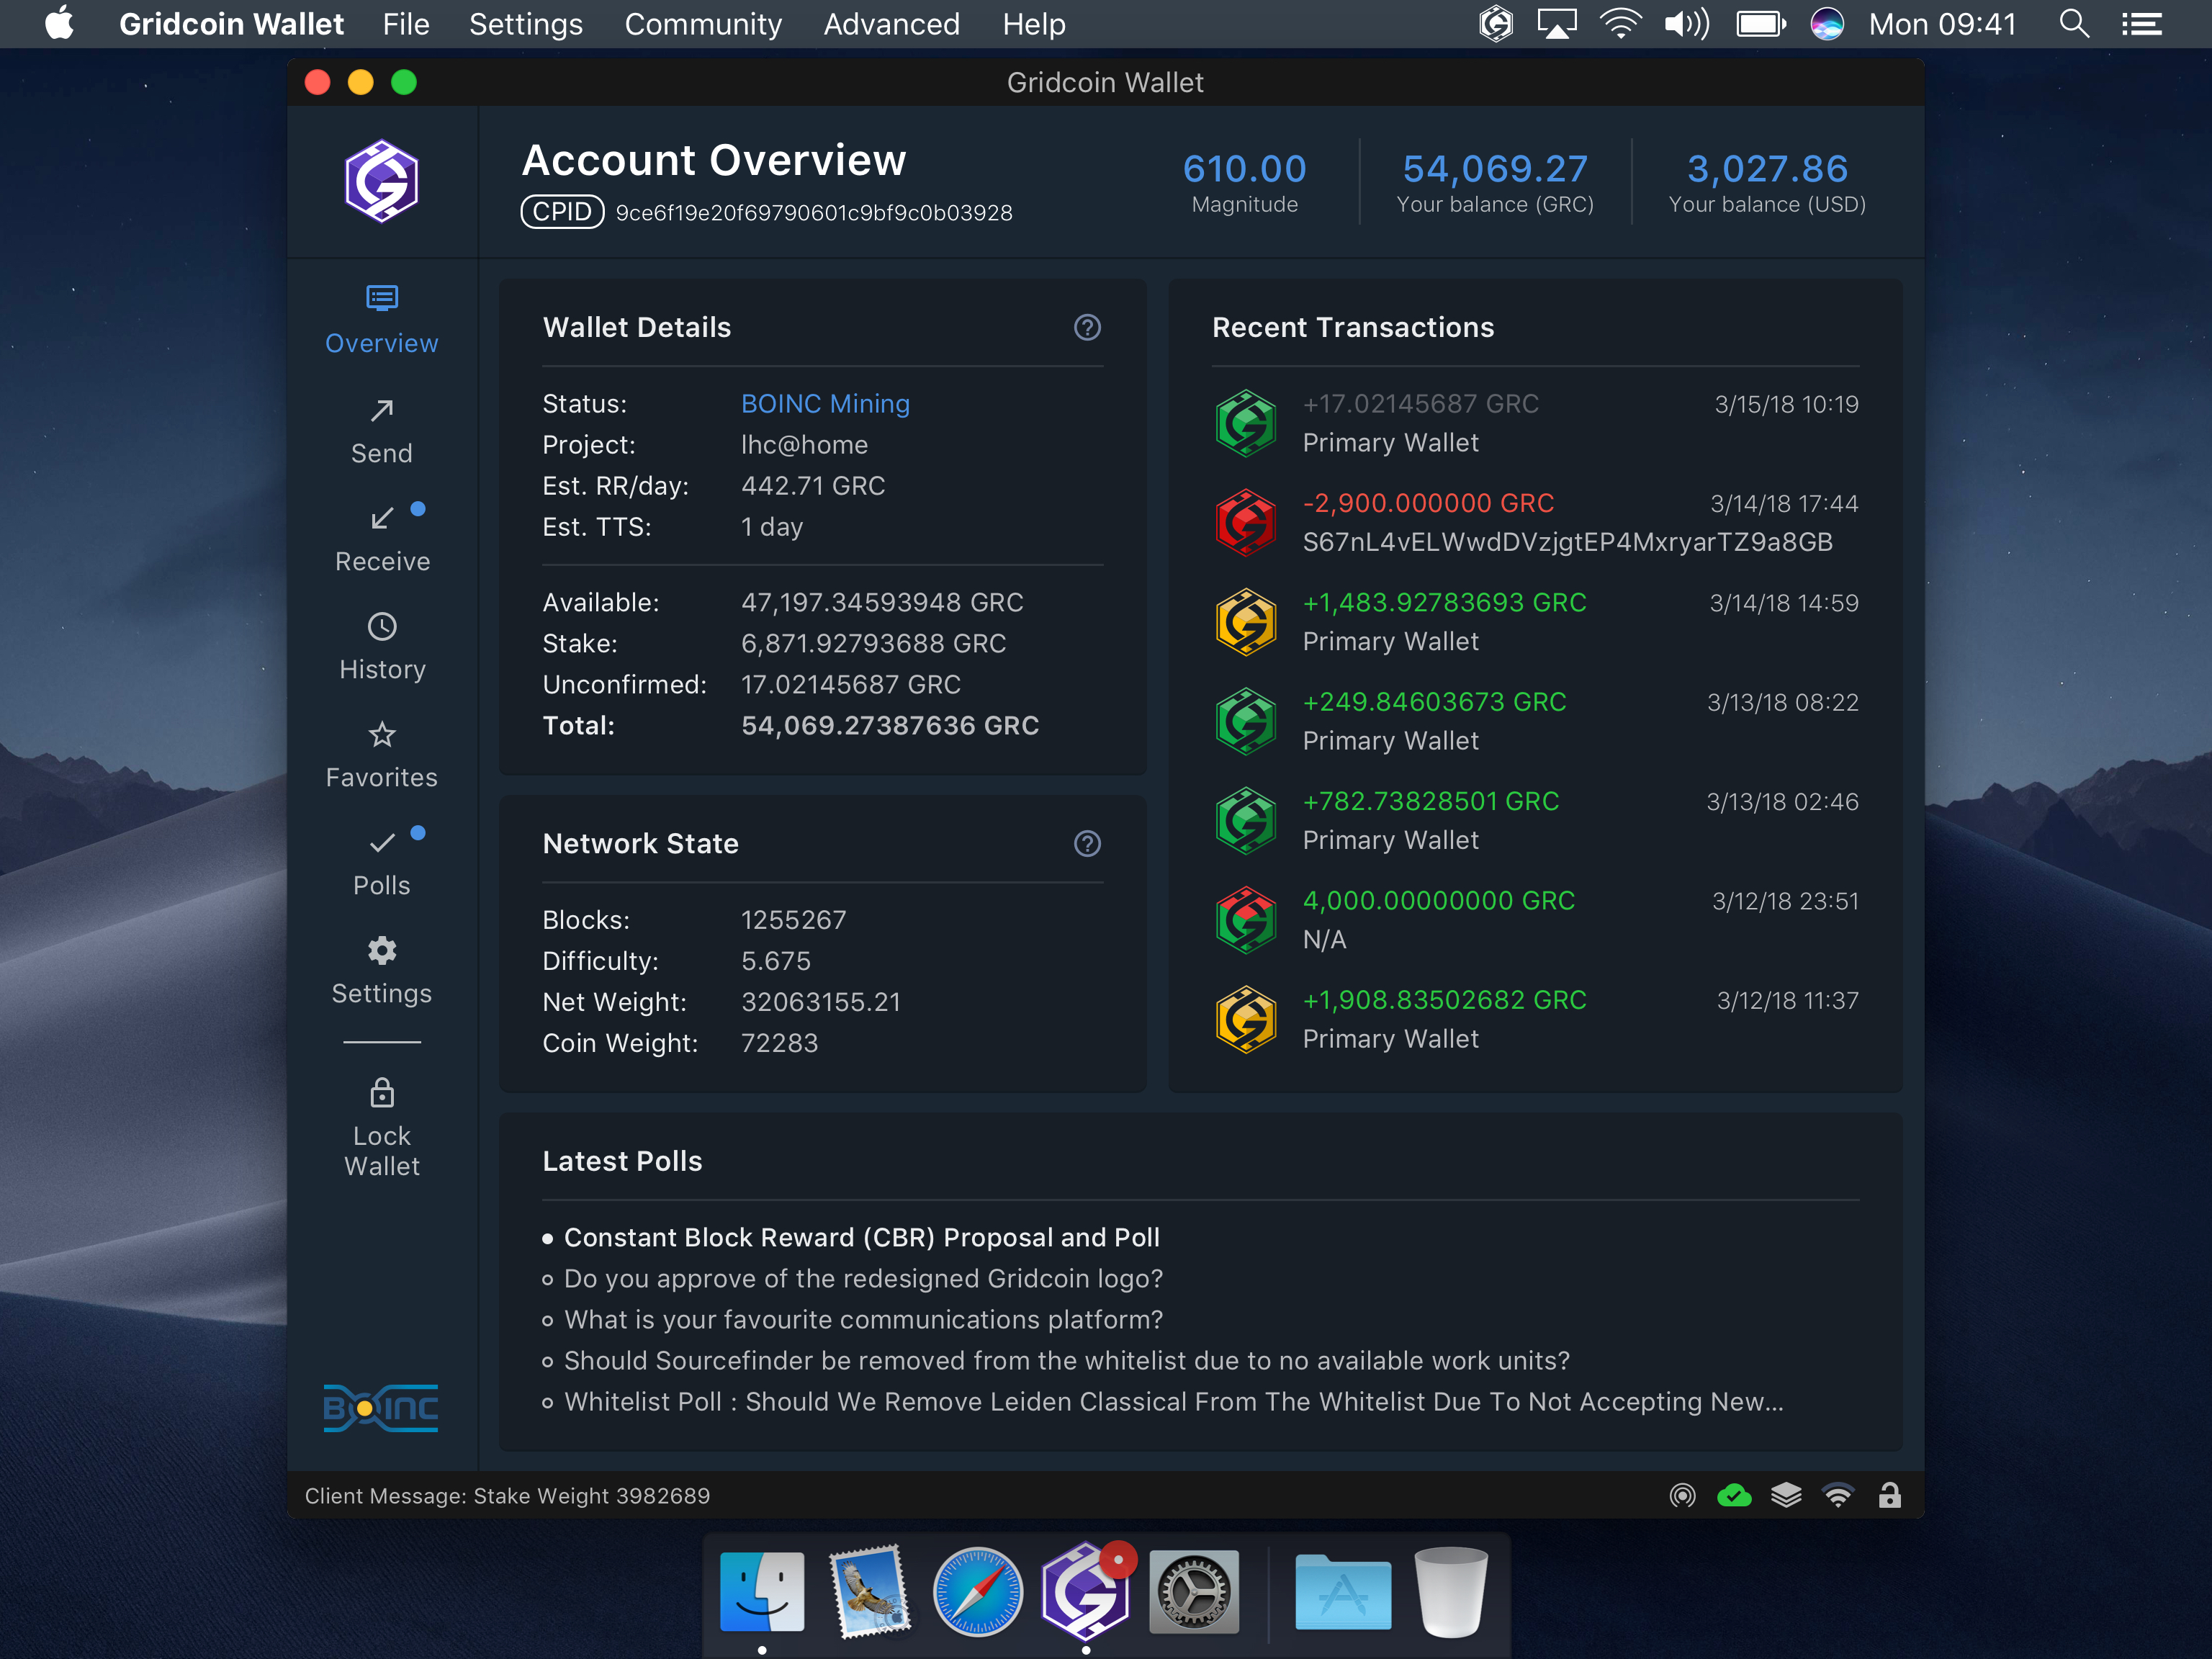Open the Help menu
This screenshot has width=2212, height=1659.
coord(1034,24)
